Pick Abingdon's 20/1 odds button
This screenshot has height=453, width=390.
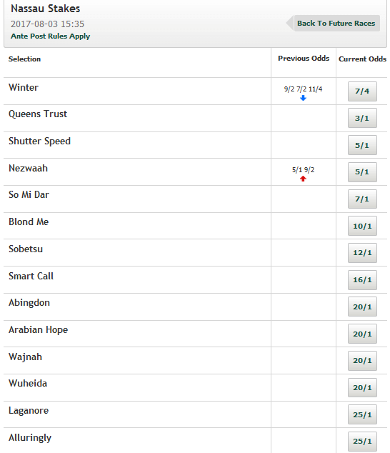[x=362, y=307]
